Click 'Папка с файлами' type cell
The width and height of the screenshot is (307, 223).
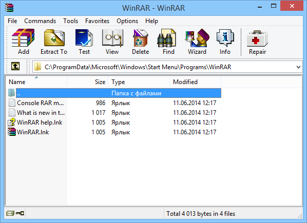(136, 93)
